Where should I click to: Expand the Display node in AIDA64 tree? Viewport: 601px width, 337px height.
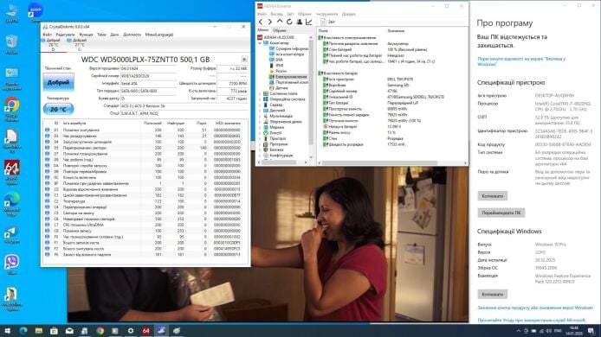tap(260, 111)
